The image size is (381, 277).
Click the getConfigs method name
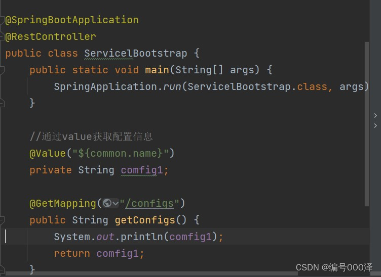(x=145, y=220)
